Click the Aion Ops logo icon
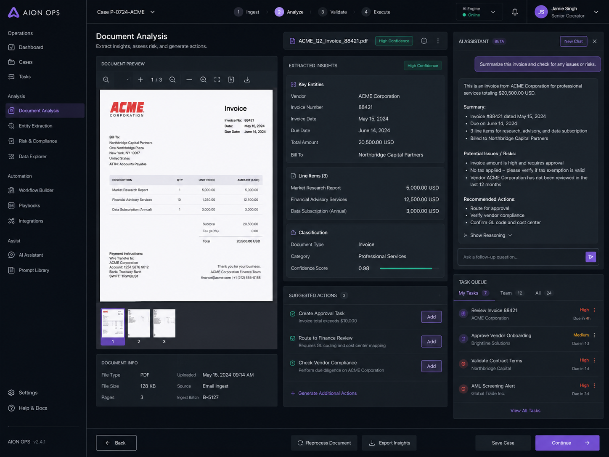The height and width of the screenshot is (457, 609). point(13,12)
